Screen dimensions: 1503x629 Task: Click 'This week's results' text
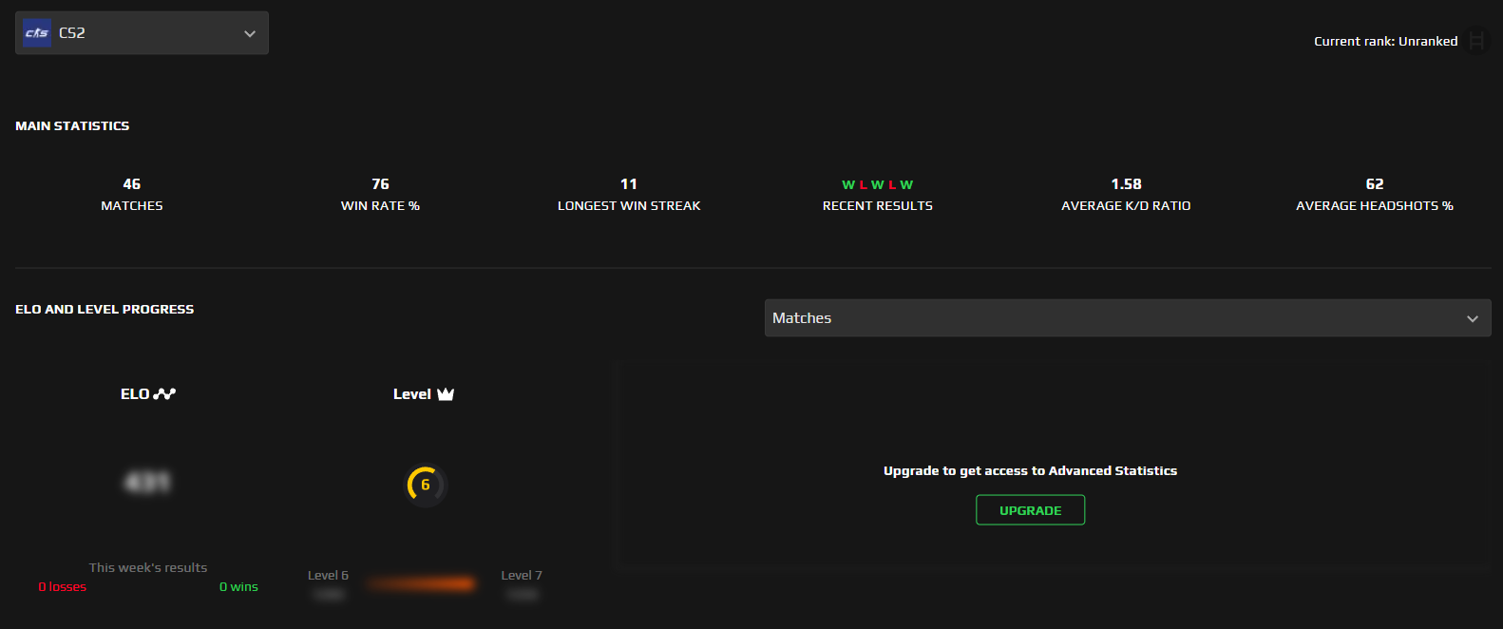pyautogui.click(x=148, y=567)
